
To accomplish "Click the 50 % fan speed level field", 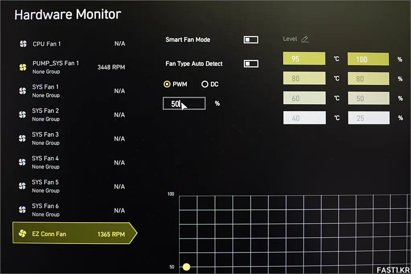I will click(x=368, y=98).
